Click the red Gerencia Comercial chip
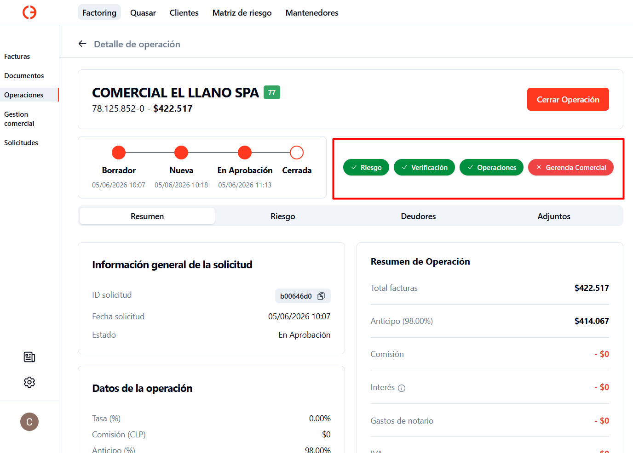This screenshot has height=453, width=633. [x=571, y=167]
